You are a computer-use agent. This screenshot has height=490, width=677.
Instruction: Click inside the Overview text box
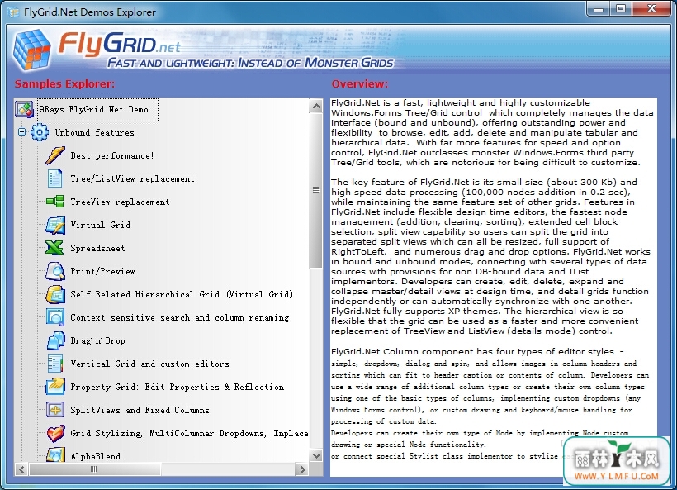494,287
